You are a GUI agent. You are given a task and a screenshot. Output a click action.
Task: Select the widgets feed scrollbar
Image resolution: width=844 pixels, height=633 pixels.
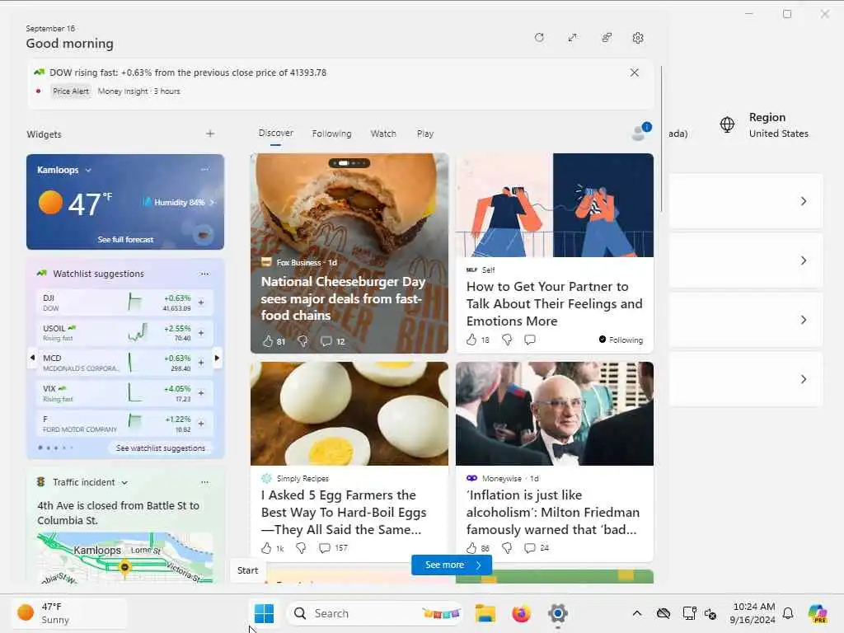(662, 140)
